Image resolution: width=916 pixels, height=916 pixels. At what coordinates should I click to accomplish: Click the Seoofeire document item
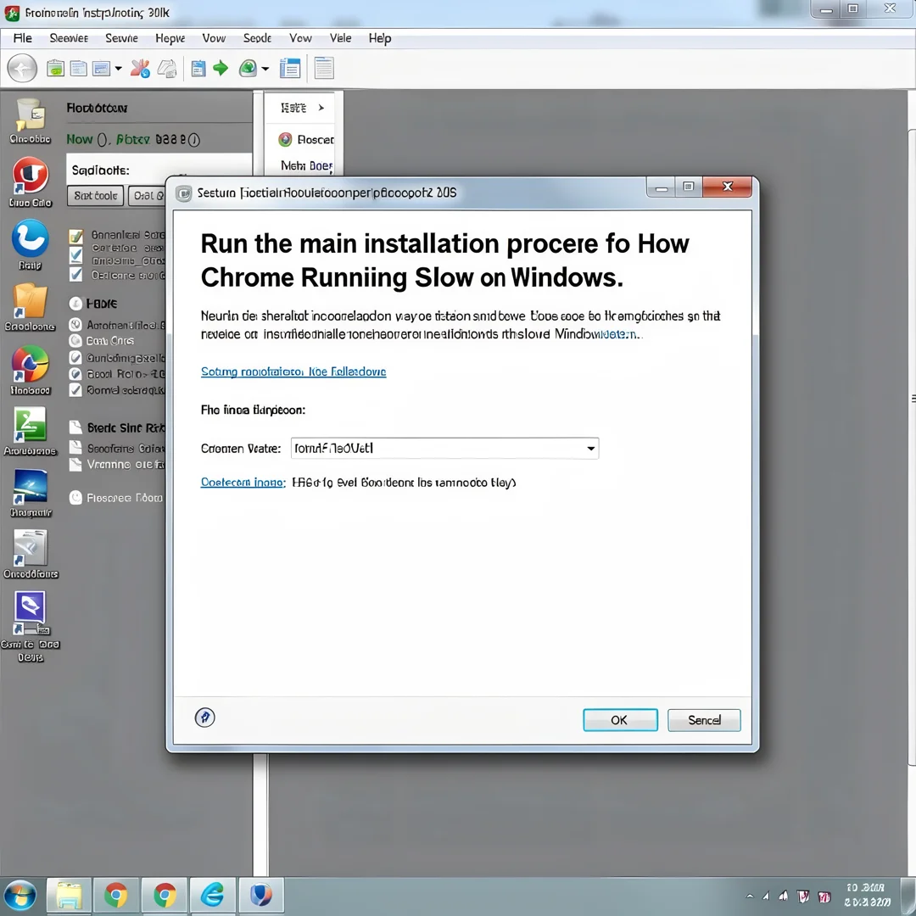tap(117, 448)
